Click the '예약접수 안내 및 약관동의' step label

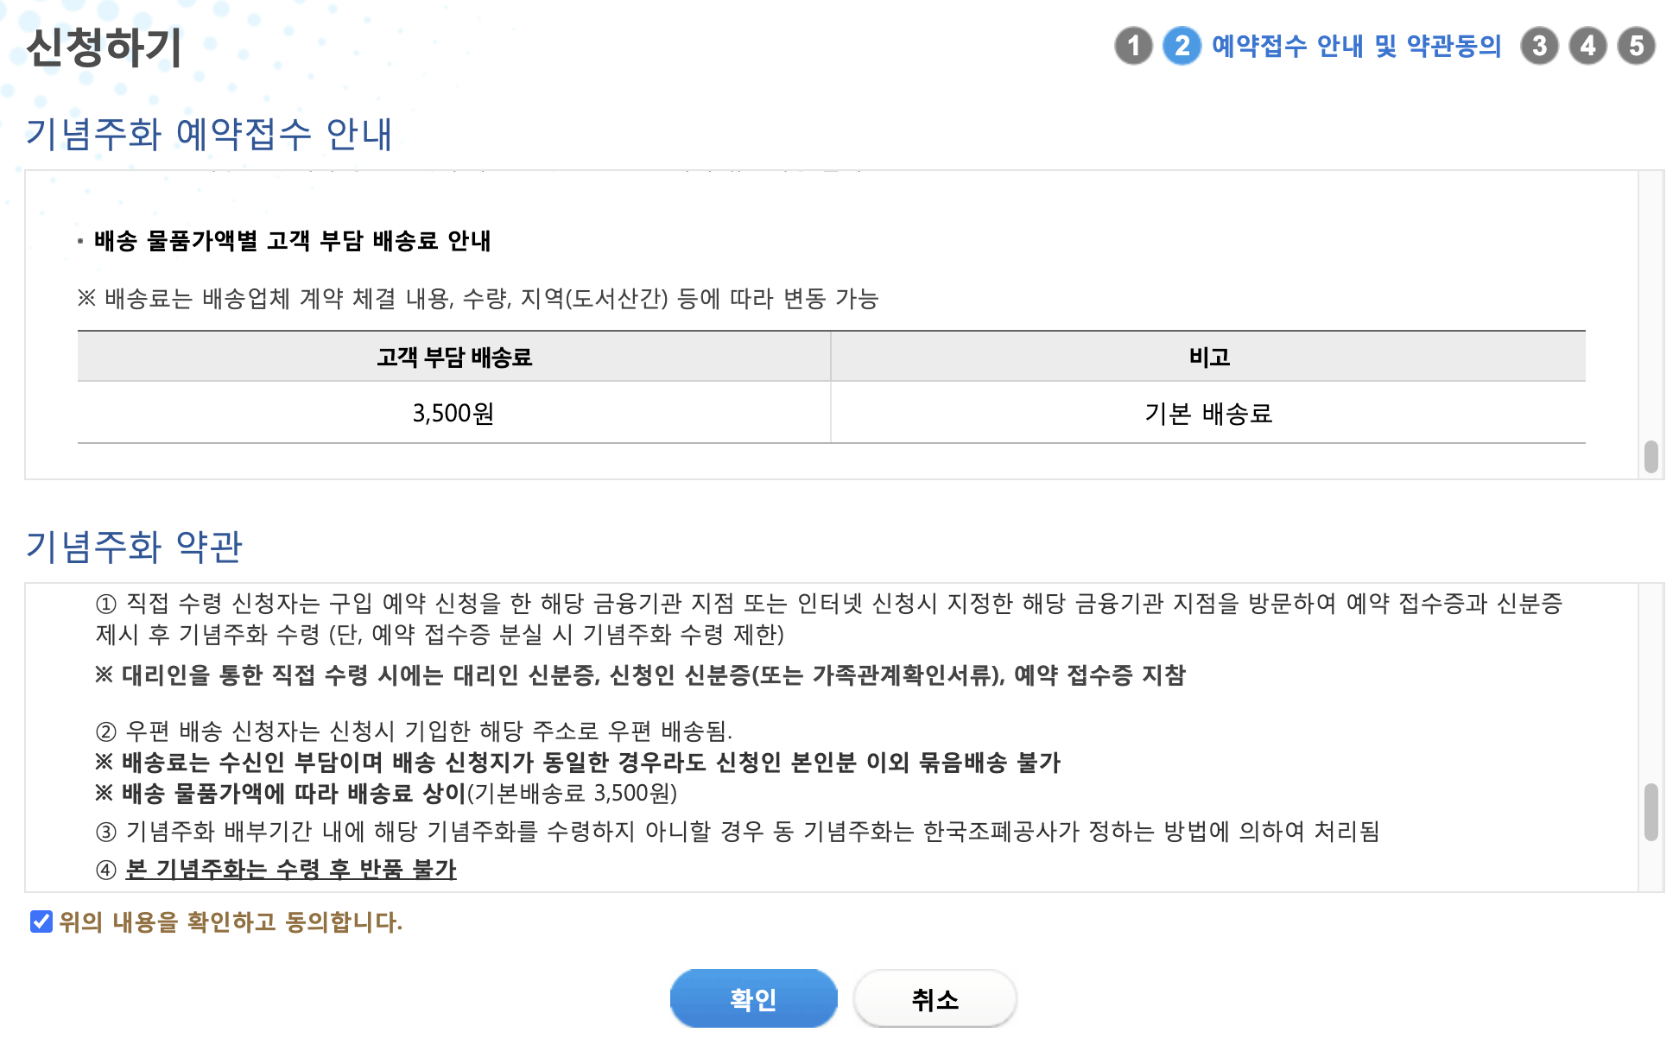1356,46
